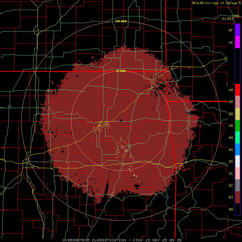Click the magenta UK color swatch
The height and width of the screenshot is (242, 242).
click(x=237, y=42)
